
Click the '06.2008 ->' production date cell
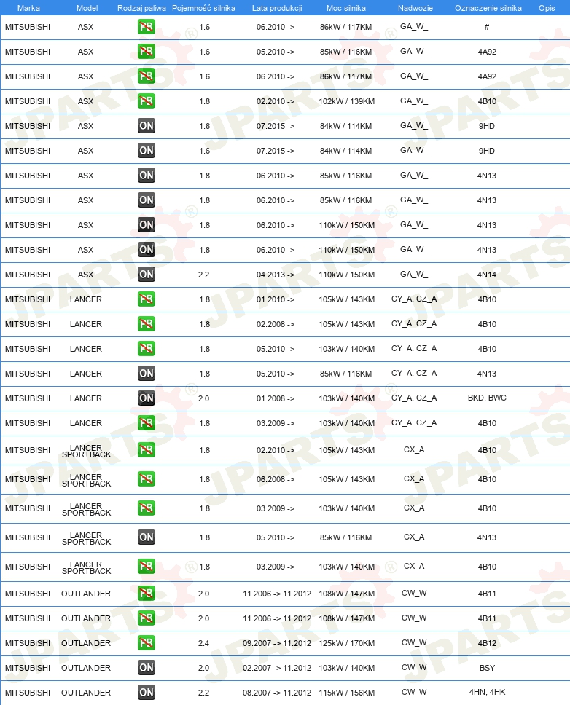pyautogui.click(x=276, y=478)
